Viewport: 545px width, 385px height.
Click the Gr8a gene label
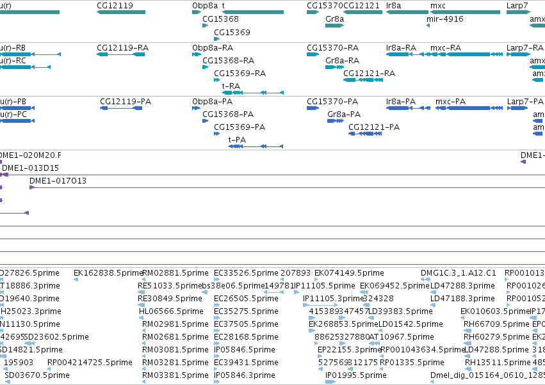point(334,19)
